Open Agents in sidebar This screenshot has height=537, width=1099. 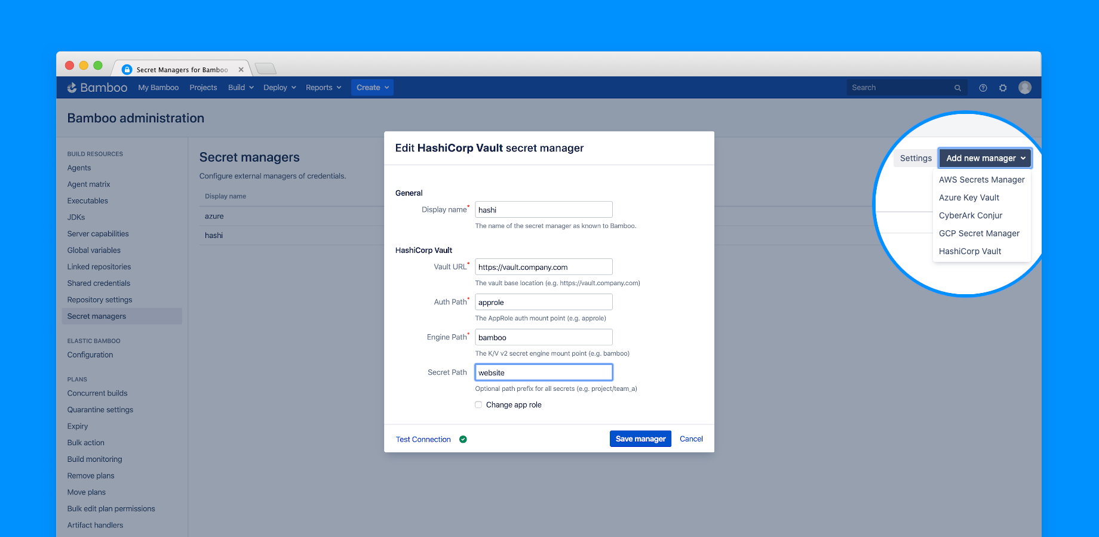tap(79, 168)
